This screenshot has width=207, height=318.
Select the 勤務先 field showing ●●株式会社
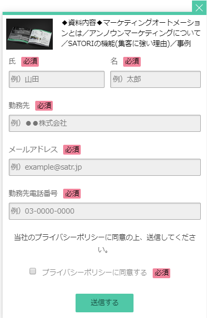105,123
